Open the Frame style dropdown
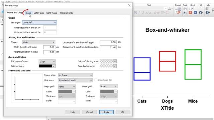Screen dimensions: 214x120 [75, 75]
